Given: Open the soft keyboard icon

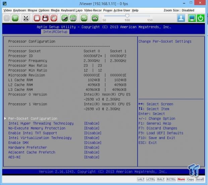Looking at the screenshot, I should [73, 18].
